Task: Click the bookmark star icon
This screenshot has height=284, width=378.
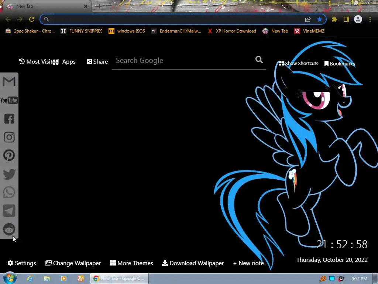Action: pyautogui.click(x=320, y=19)
